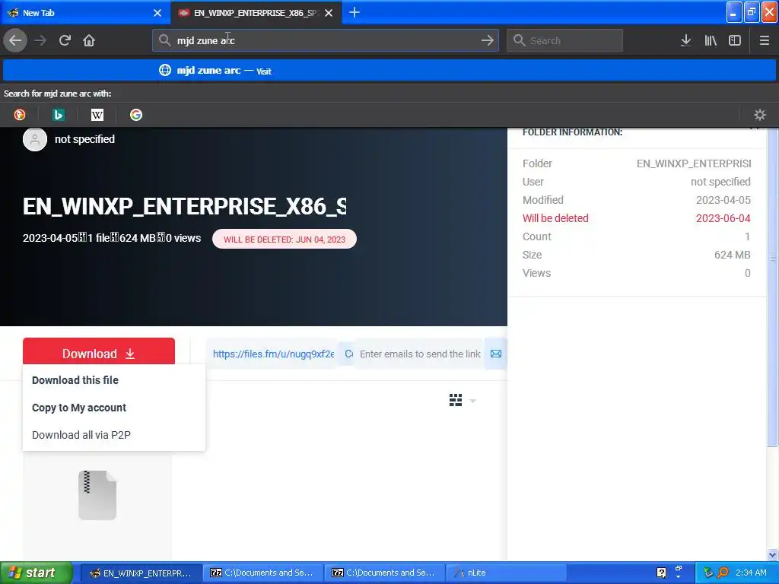Choose Copy to My account option
The width and height of the screenshot is (779, 584).
(79, 408)
